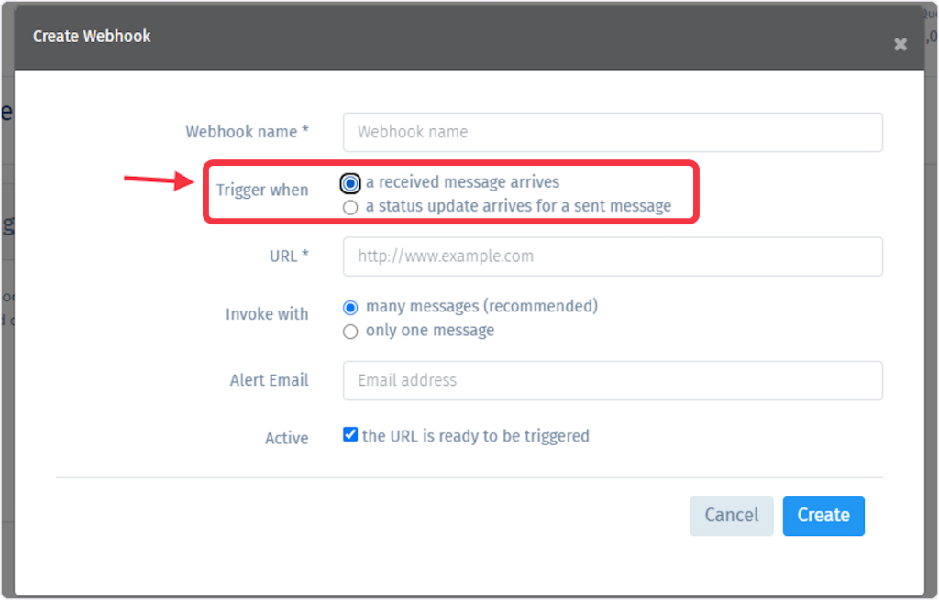Click the 'Create Webhook' dialog title
The width and height of the screenshot is (939, 600).
click(x=92, y=37)
